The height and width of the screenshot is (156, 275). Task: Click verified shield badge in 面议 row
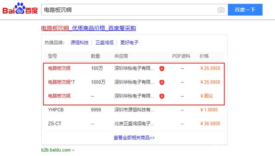click(x=162, y=96)
